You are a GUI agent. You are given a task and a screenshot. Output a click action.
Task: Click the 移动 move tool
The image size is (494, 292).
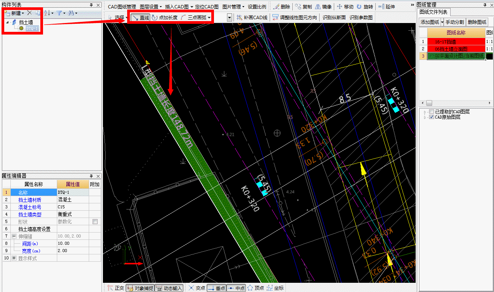click(345, 7)
